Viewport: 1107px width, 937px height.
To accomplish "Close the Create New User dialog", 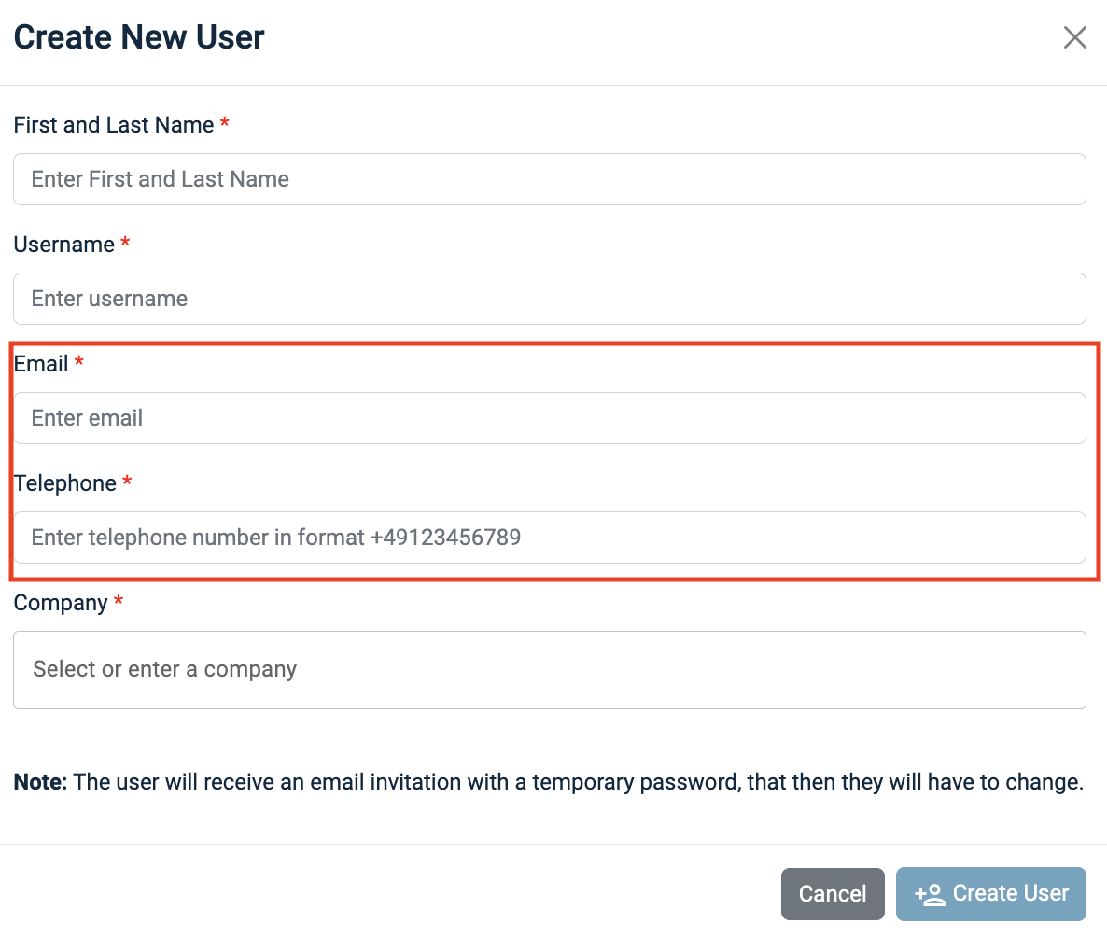I will pyautogui.click(x=1075, y=37).
